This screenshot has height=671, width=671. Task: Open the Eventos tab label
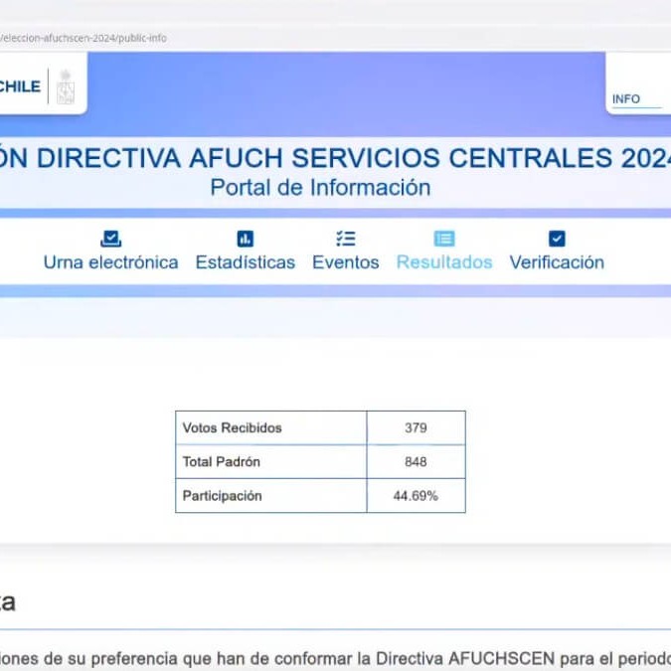point(346,262)
